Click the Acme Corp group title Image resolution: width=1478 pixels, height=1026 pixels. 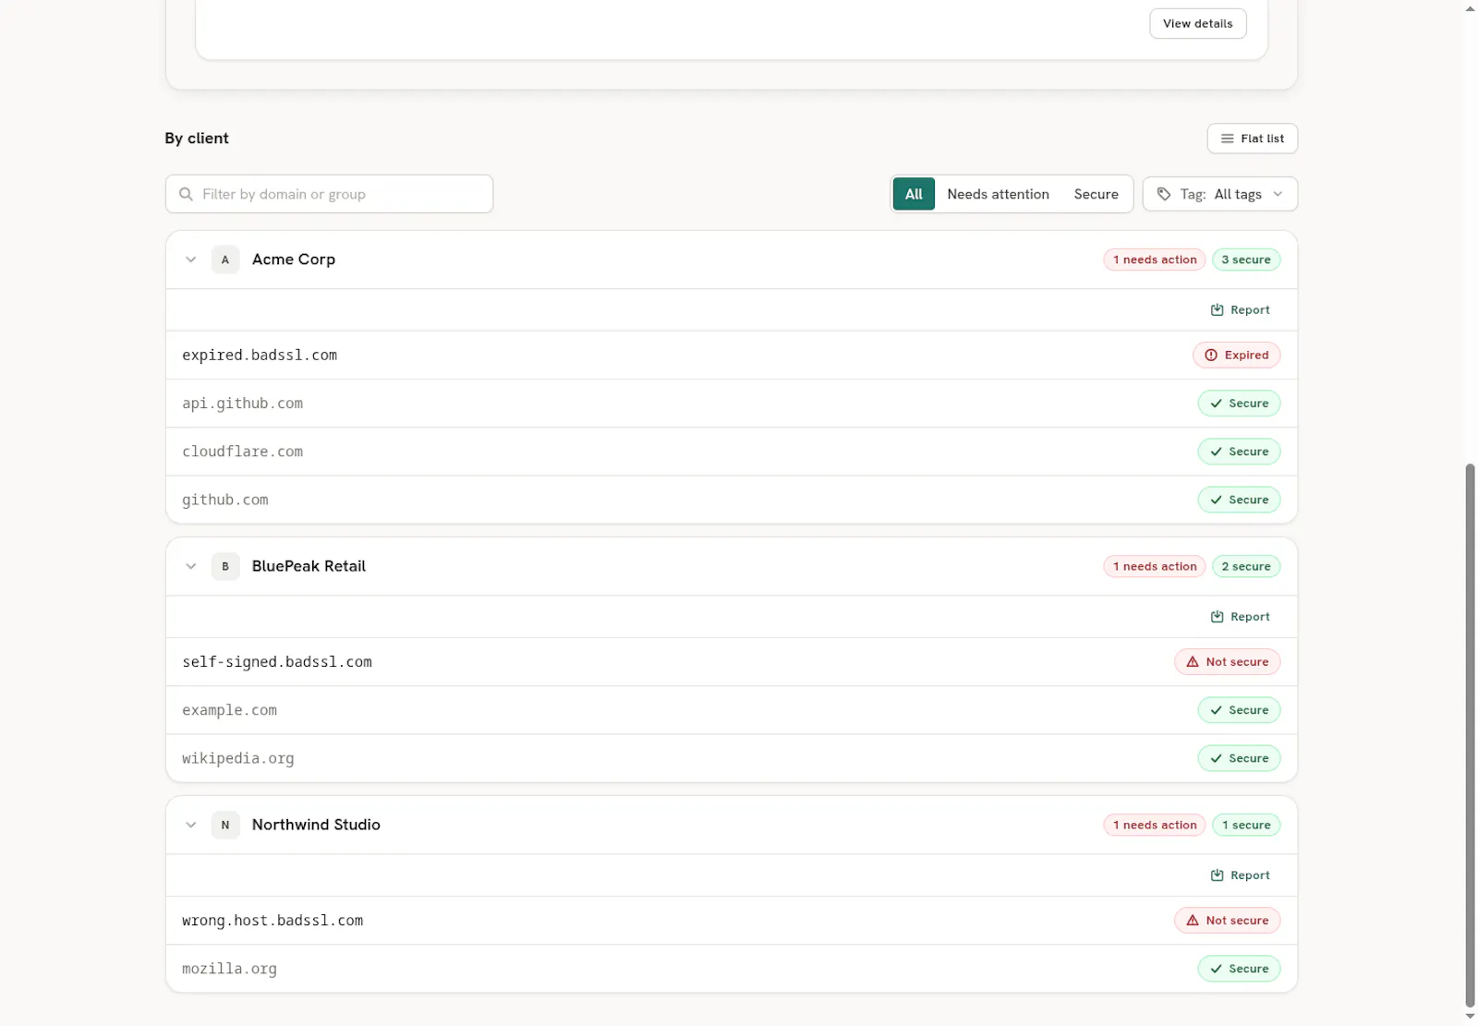pos(294,260)
